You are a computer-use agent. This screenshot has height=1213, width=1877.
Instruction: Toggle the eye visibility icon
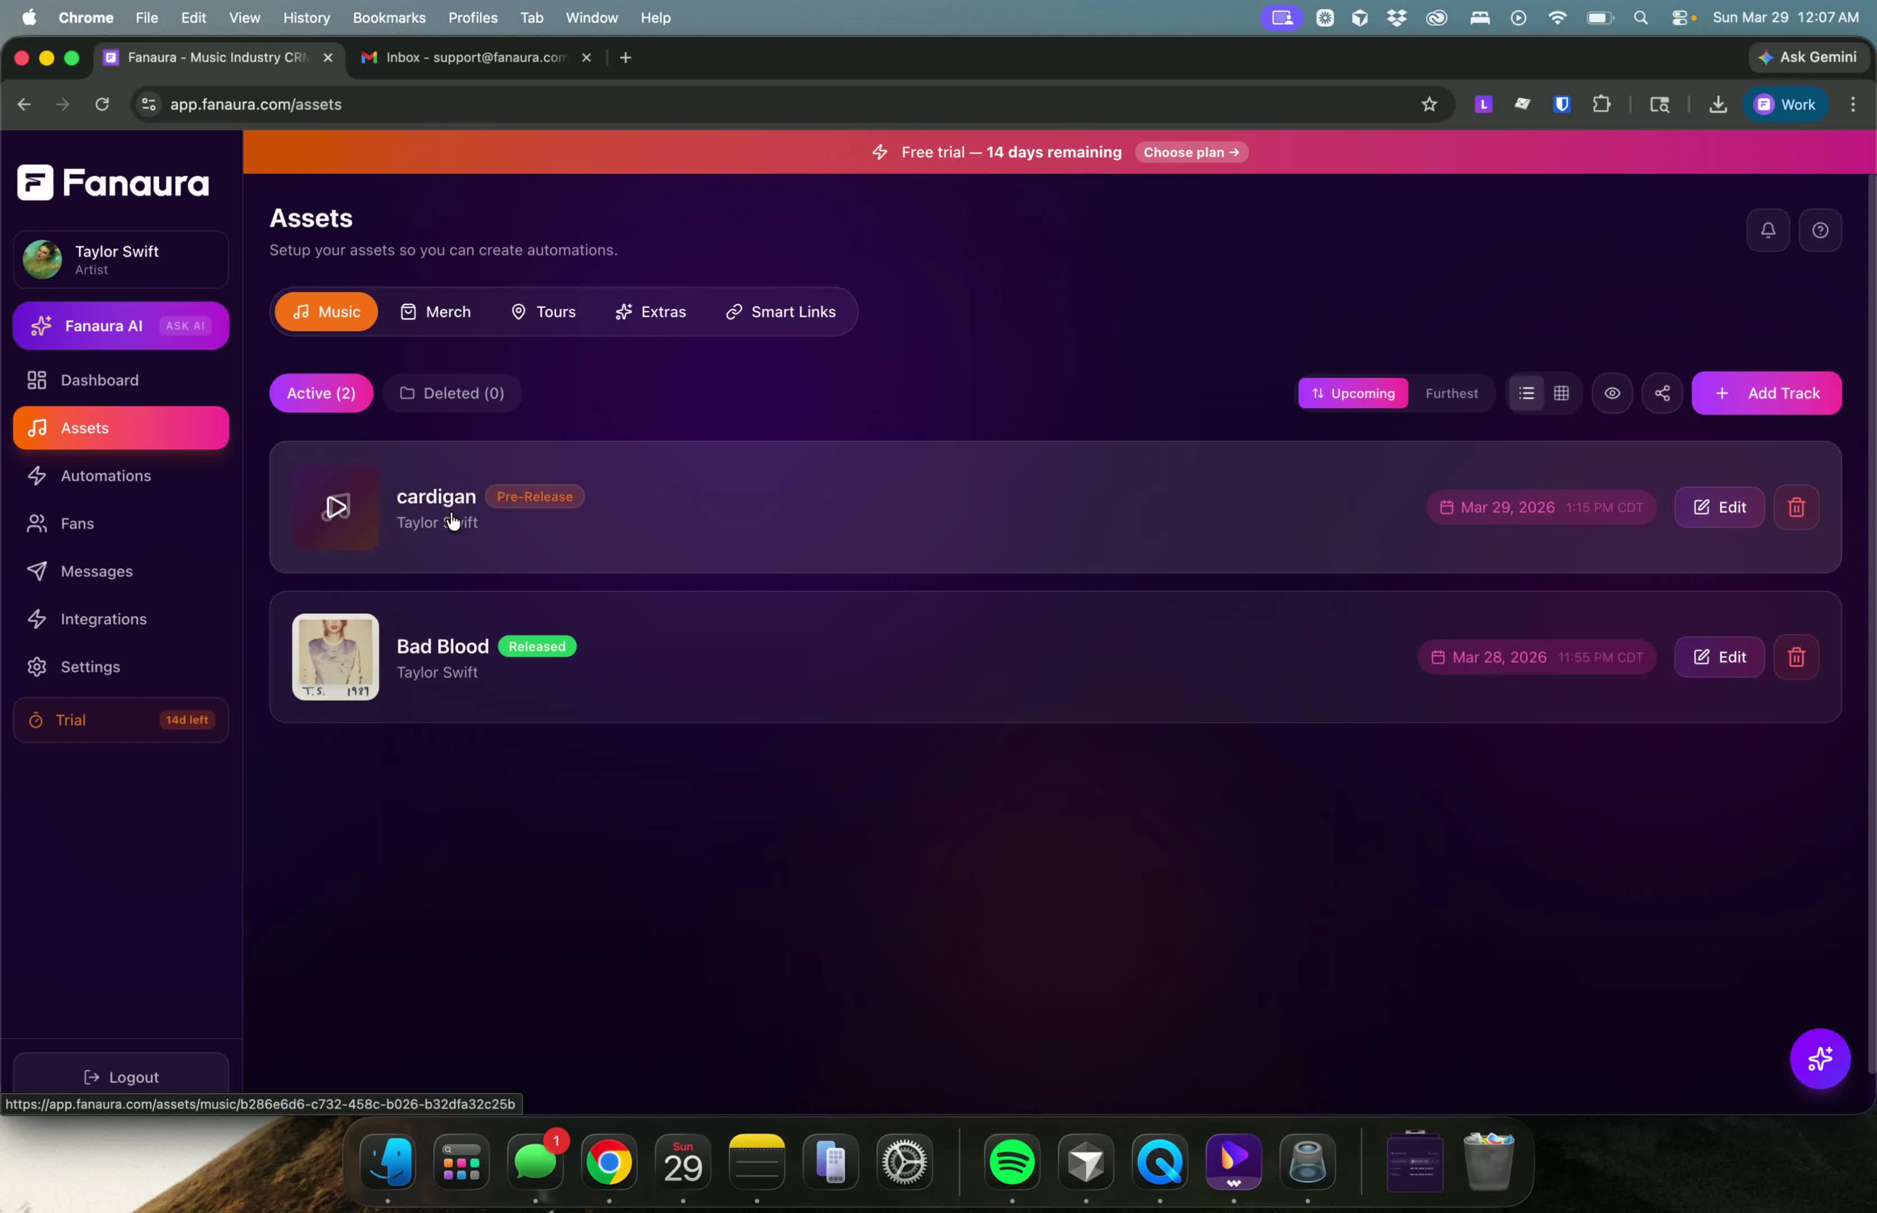tap(1611, 393)
